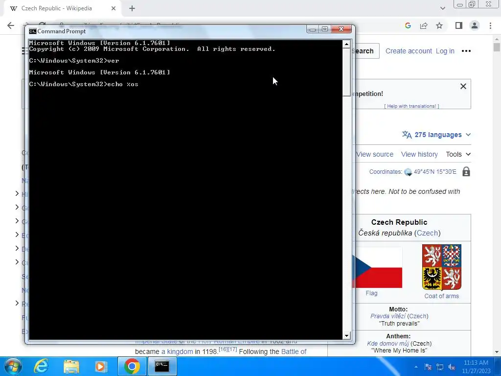Bookmark this page with the star icon
501x376 pixels.
click(x=439, y=25)
